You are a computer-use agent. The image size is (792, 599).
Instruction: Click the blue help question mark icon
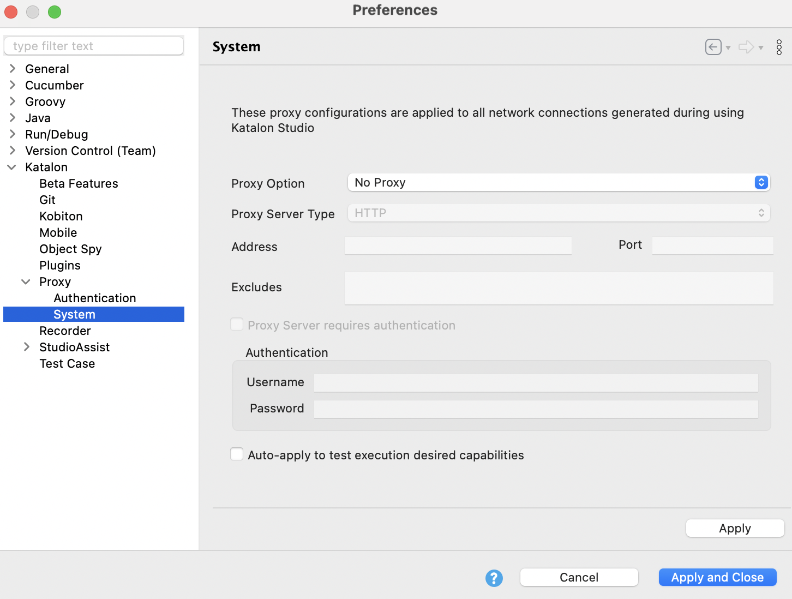click(x=494, y=578)
